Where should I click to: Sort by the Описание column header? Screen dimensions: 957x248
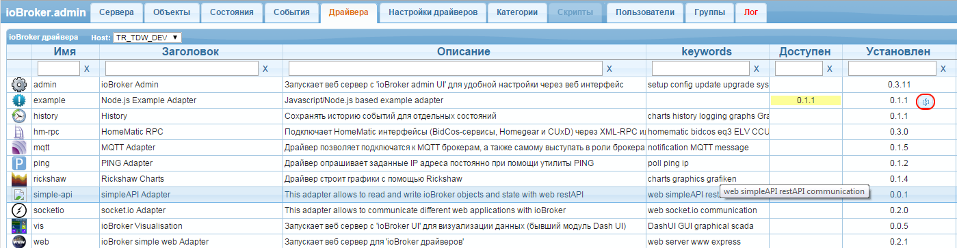pyautogui.click(x=464, y=52)
